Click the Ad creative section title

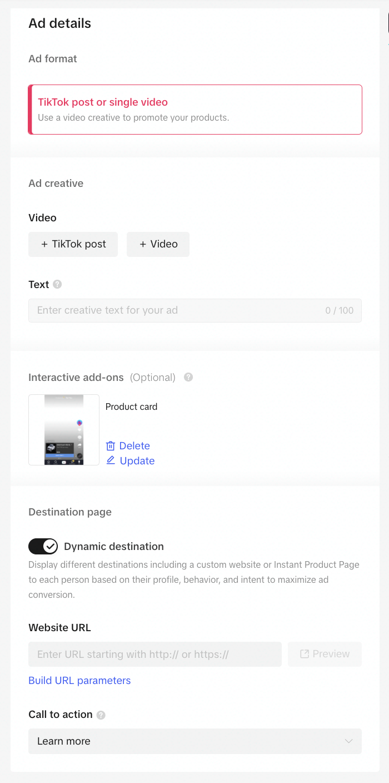tap(56, 184)
